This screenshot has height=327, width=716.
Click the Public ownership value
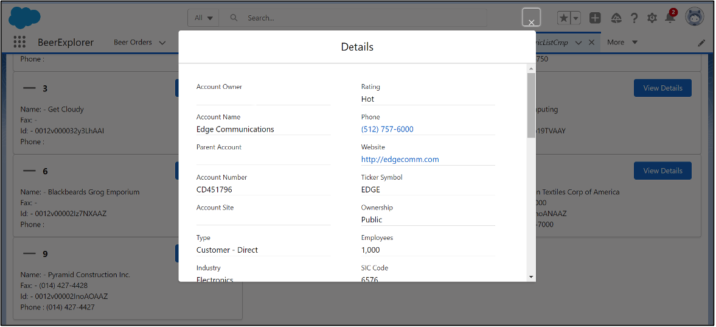(372, 220)
